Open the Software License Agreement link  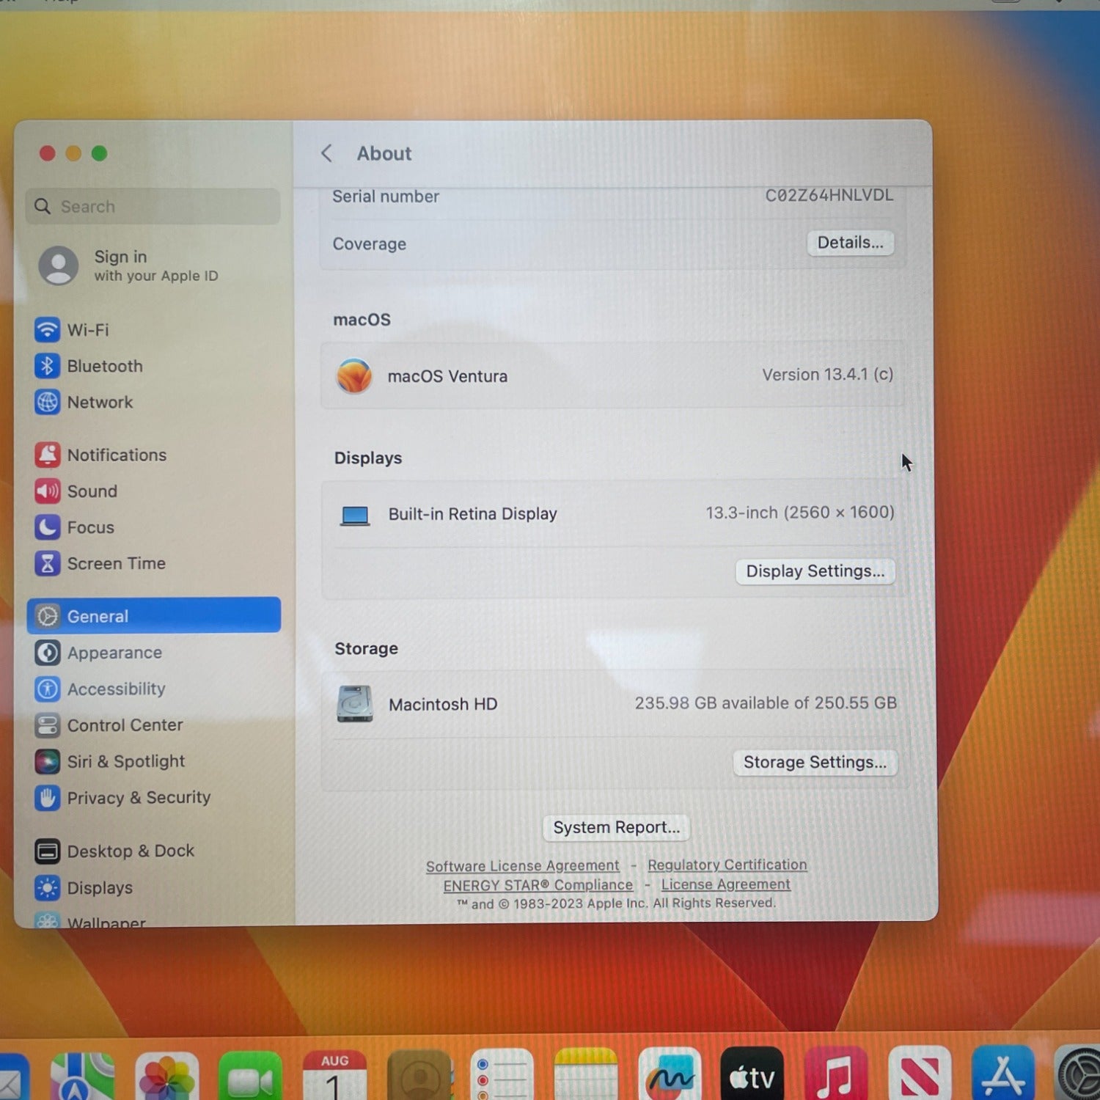click(523, 866)
